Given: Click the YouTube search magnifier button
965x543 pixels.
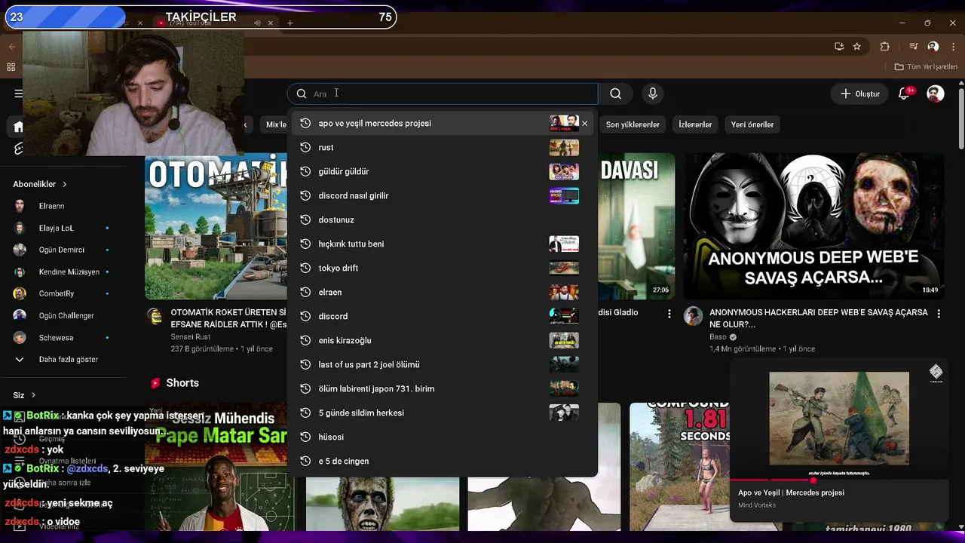Looking at the screenshot, I should [616, 94].
